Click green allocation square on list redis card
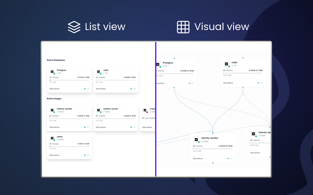This screenshot has height=195, width=313. [x=131, y=89]
